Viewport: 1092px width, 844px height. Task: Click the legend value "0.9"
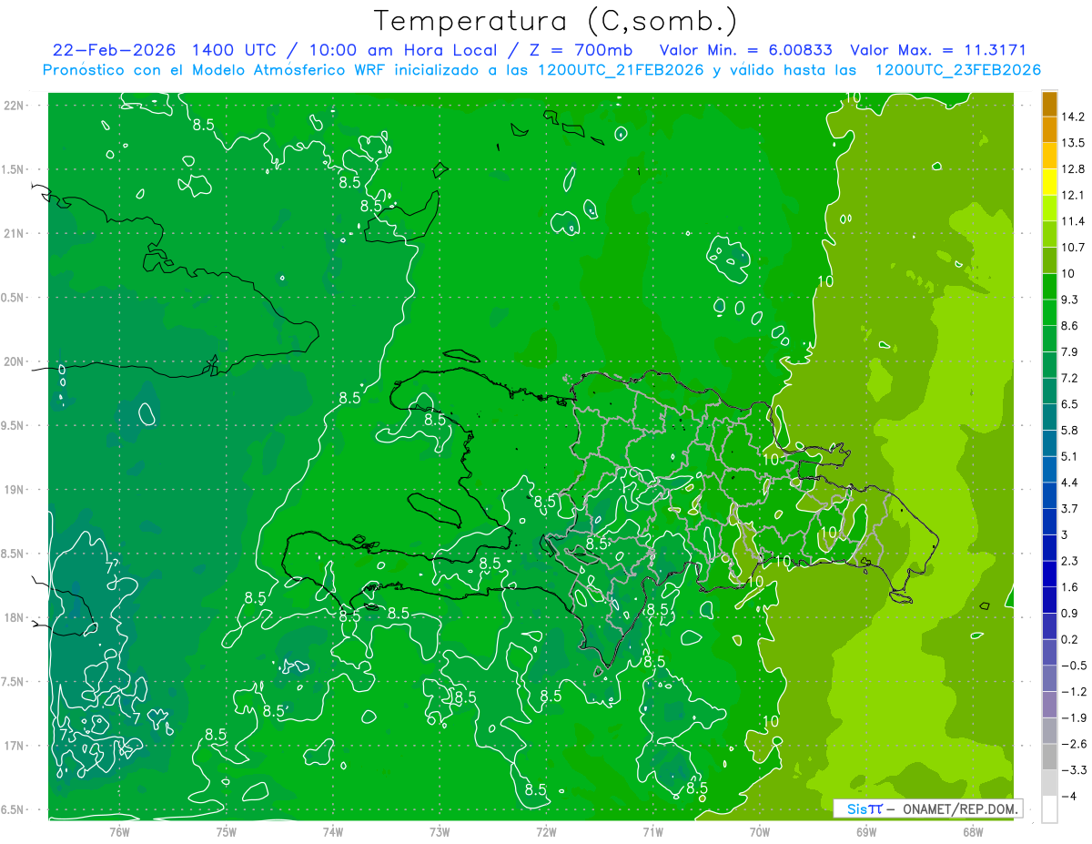pyautogui.click(x=1070, y=613)
